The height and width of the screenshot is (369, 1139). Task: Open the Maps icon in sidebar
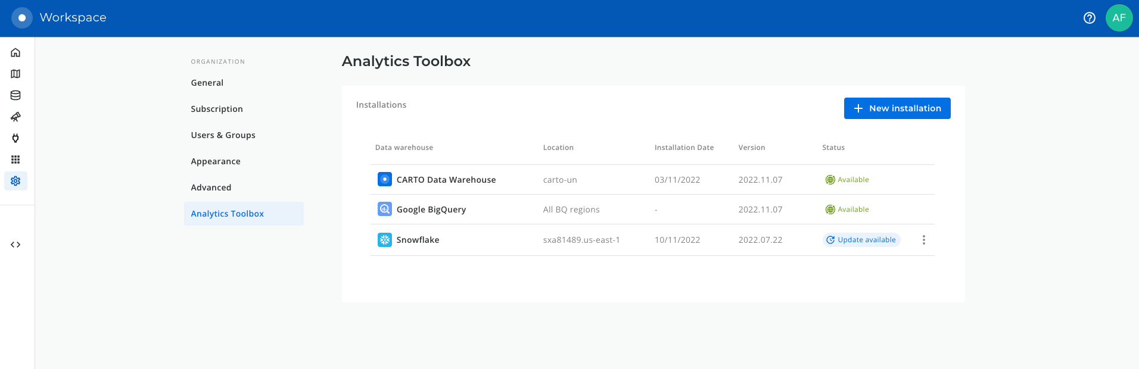point(15,74)
